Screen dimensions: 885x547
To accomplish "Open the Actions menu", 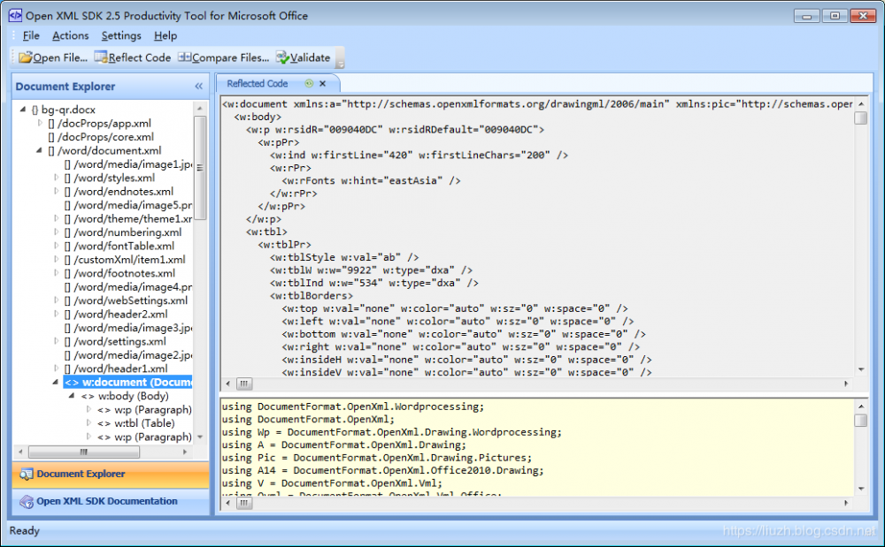I will pyautogui.click(x=71, y=35).
